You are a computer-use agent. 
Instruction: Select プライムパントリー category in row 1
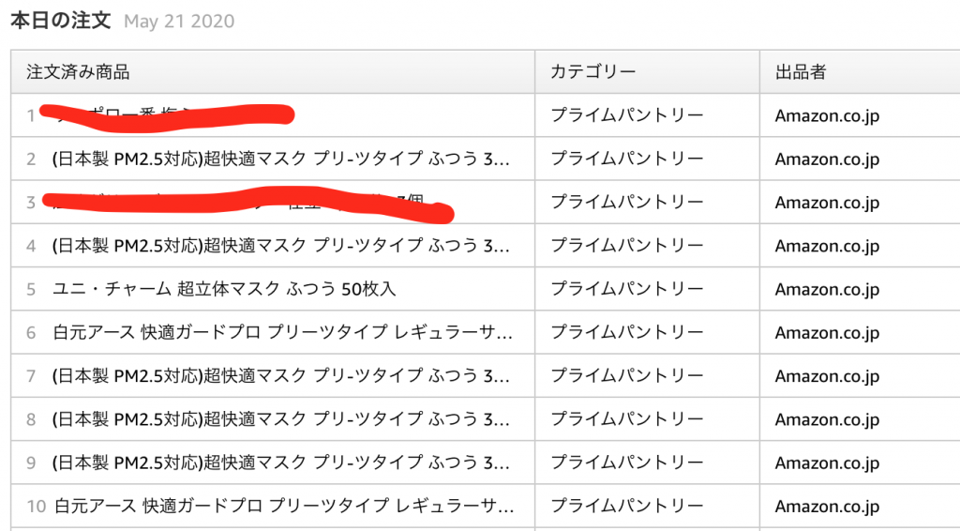tap(627, 115)
